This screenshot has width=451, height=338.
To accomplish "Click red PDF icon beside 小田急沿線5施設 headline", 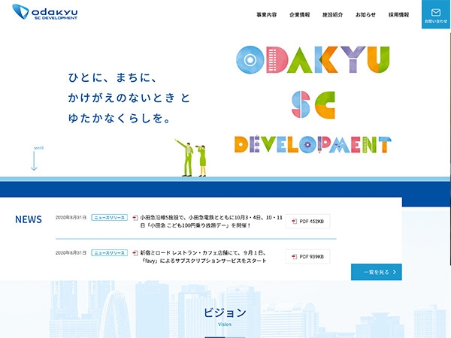I will click(x=135, y=218).
